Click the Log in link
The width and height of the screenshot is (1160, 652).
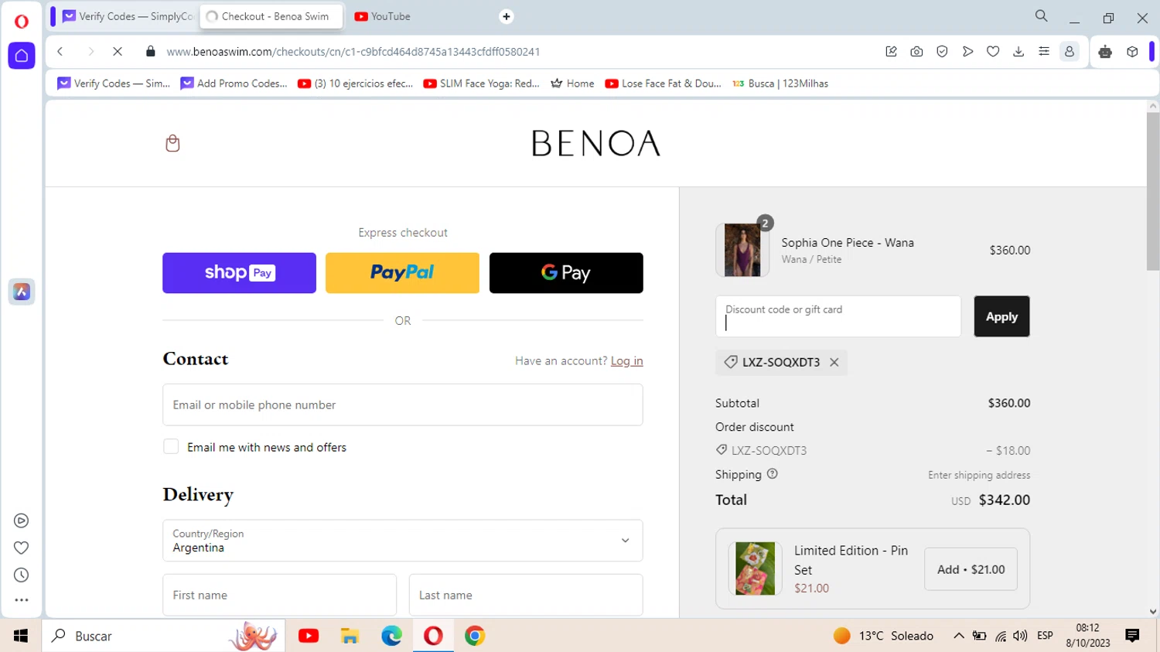pyautogui.click(x=626, y=360)
